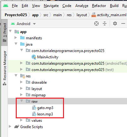Open the Navigate menu
This screenshot has height=137, width=127.
click(x=51, y=6)
